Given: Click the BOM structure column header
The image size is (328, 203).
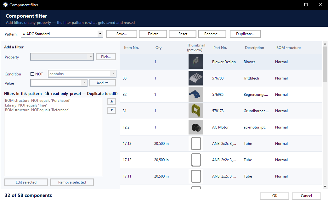Looking at the screenshot, I should click(288, 48).
